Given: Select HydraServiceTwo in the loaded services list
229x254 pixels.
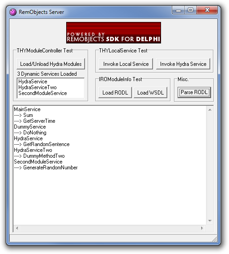Looking at the screenshot, I should 38,87.
